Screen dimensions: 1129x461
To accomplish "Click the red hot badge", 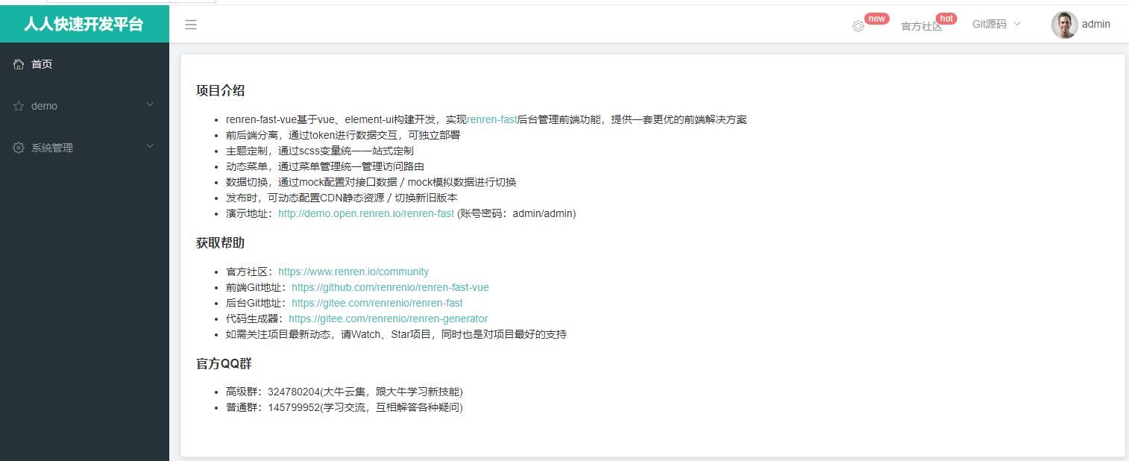I will click(946, 19).
